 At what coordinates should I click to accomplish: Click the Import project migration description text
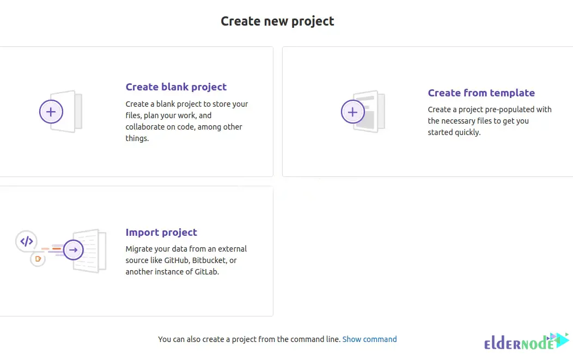(186, 260)
